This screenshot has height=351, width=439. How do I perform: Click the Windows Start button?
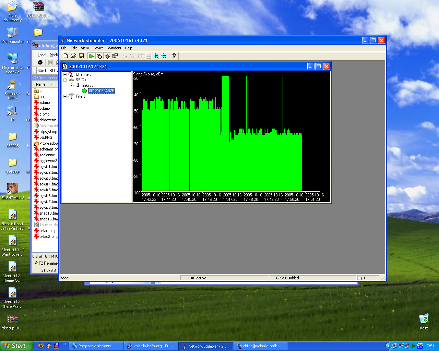[x=16, y=346]
